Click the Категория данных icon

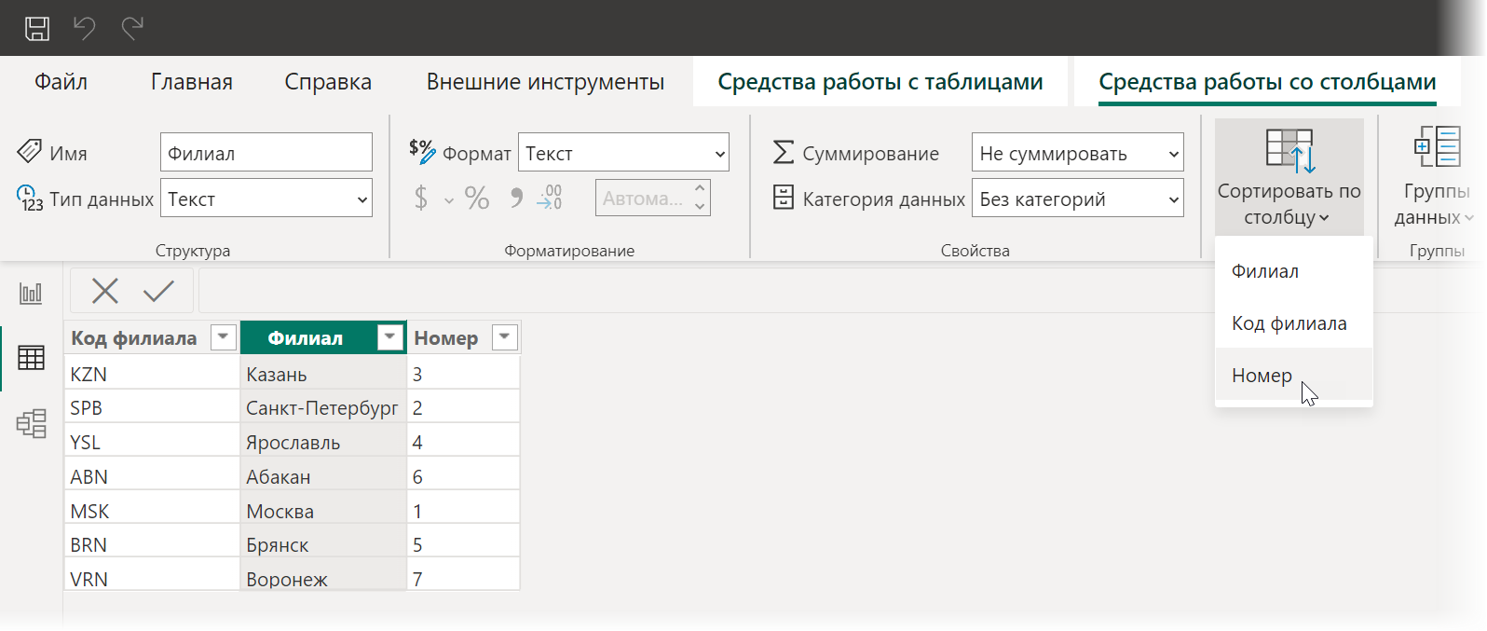tap(784, 198)
